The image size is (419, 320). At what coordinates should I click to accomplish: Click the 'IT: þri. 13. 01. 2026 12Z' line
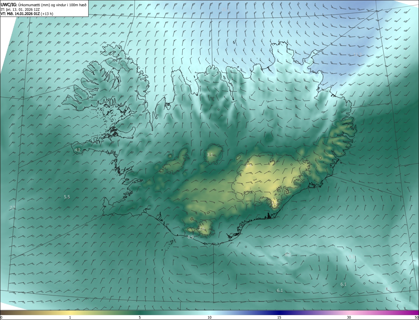(x=20, y=9)
